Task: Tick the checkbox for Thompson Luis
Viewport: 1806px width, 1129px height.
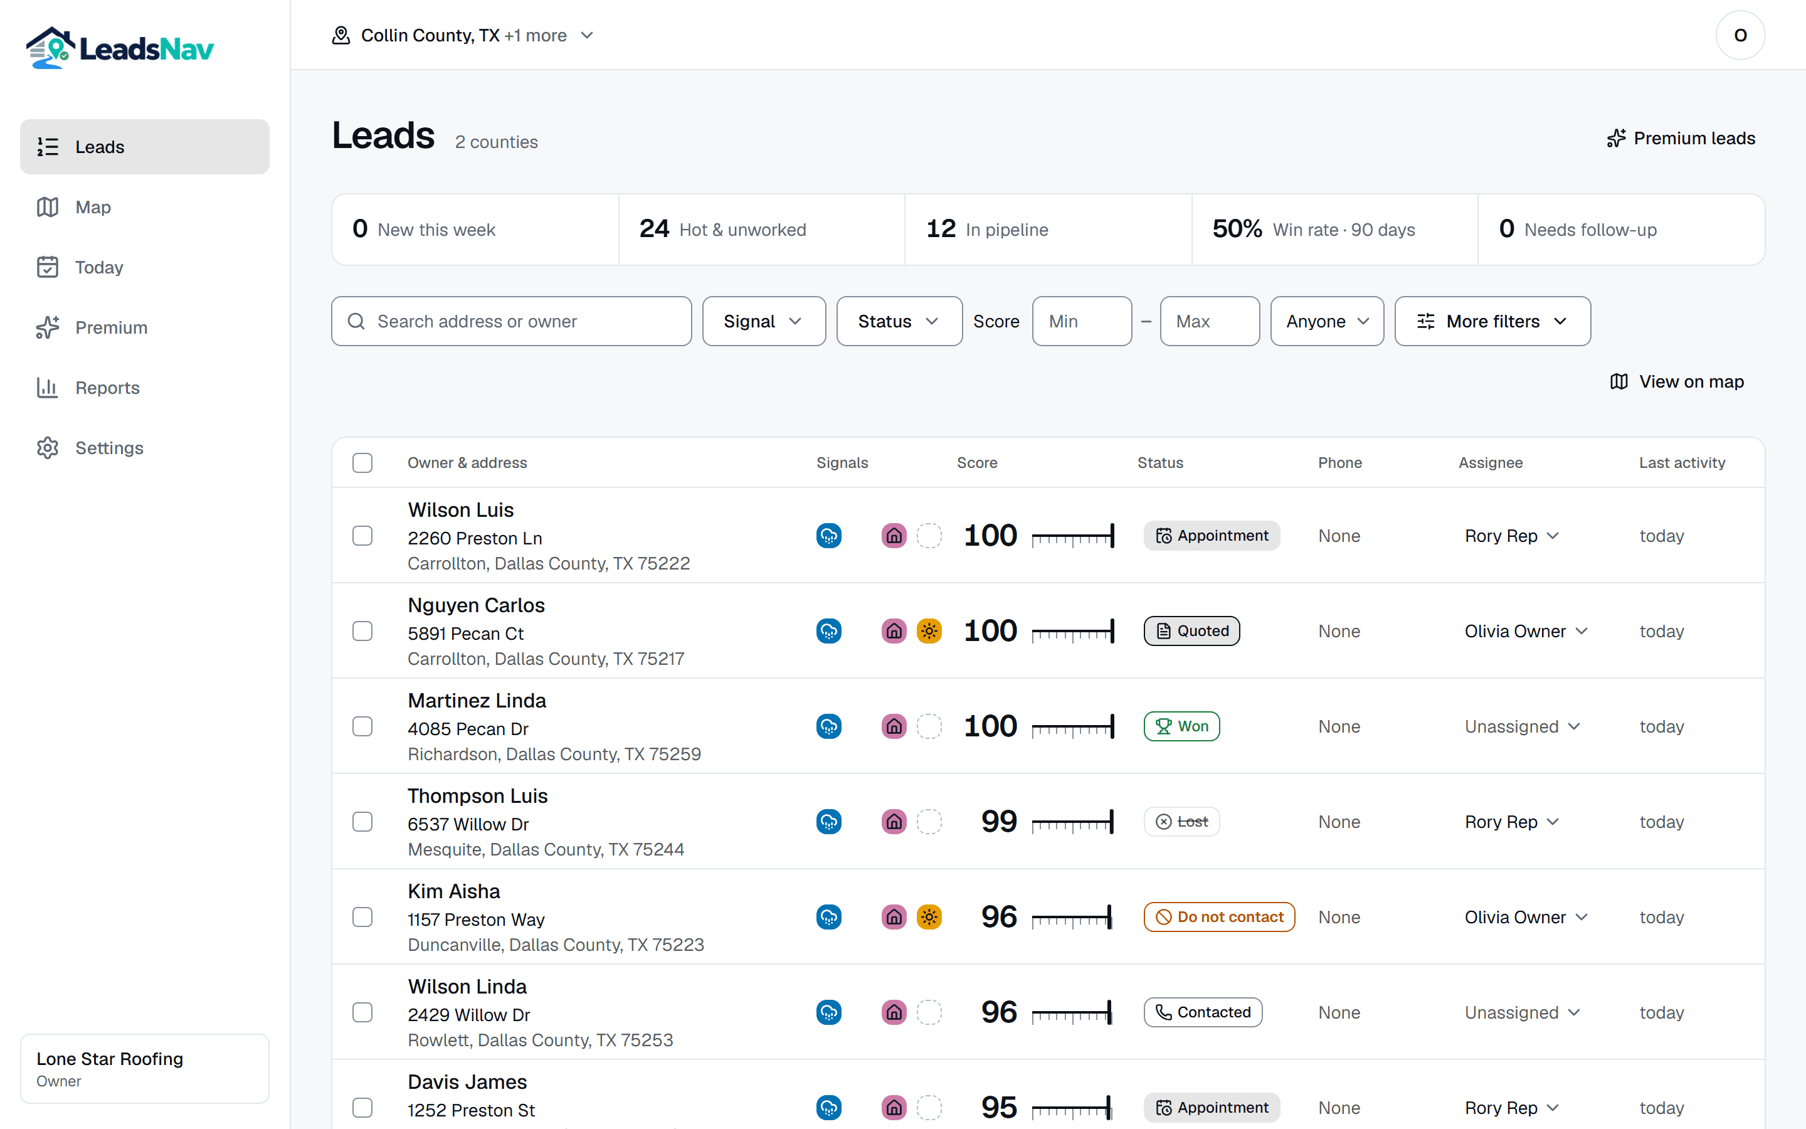Action: [x=362, y=822]
